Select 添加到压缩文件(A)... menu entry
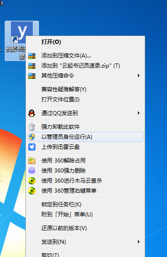167x257 pixels. (x=85, y=56)
